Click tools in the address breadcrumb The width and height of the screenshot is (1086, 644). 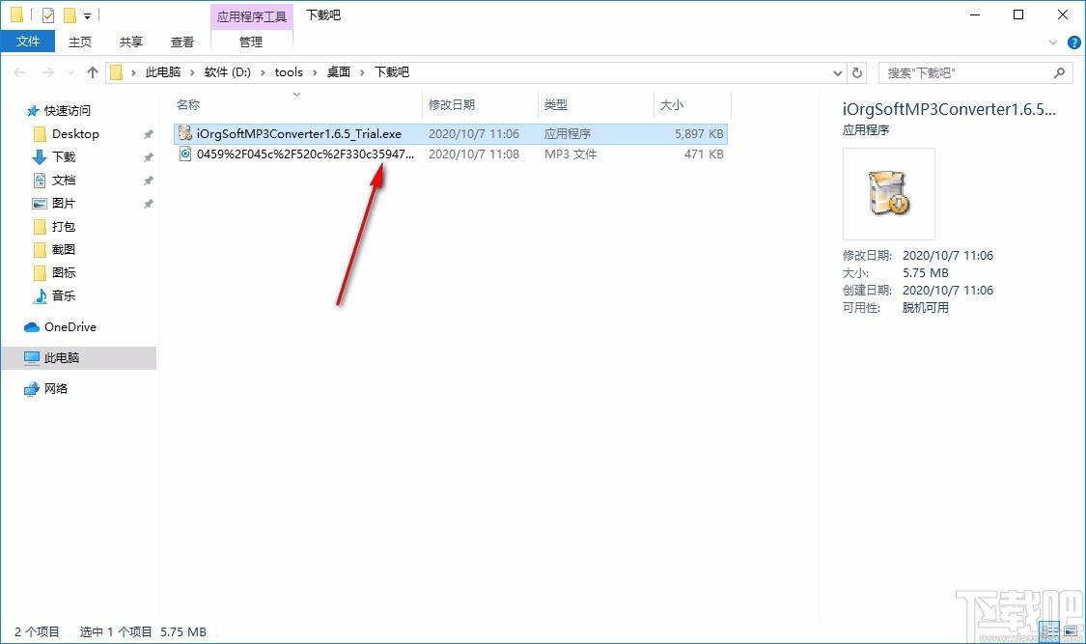[289, 72]
